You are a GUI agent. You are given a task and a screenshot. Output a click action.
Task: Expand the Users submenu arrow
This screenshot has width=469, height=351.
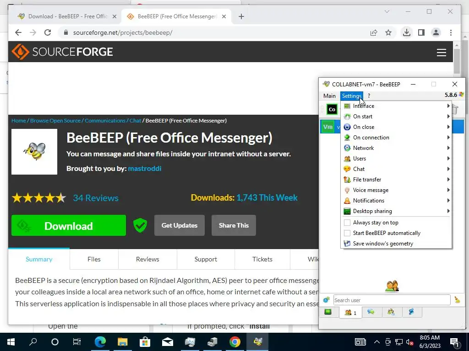448,159
